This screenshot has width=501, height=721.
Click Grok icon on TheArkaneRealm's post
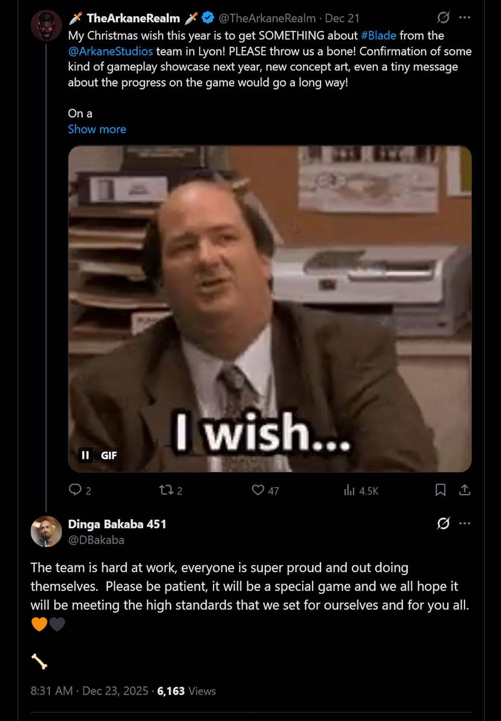coord(443,18)
